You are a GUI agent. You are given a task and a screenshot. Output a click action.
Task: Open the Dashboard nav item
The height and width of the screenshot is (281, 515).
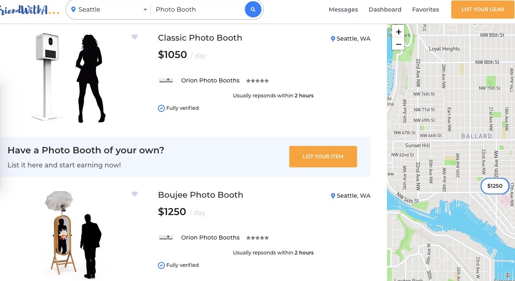tap(385, 10)
